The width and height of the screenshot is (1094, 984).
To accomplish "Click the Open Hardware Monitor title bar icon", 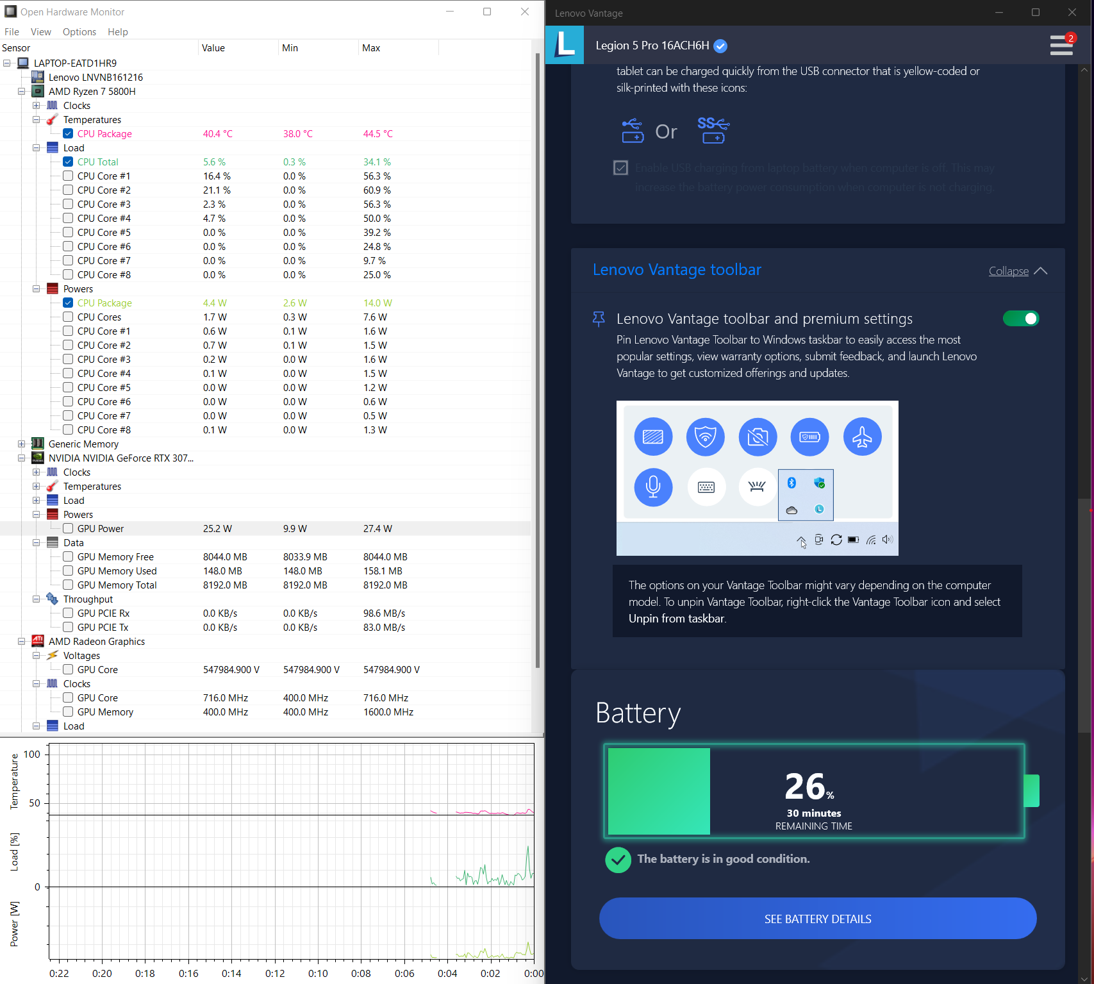I will tap(10, 12).
